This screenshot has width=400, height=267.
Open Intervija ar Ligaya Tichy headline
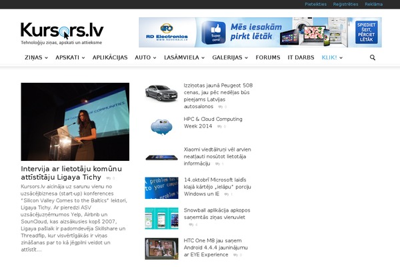(x=71, y=173)
